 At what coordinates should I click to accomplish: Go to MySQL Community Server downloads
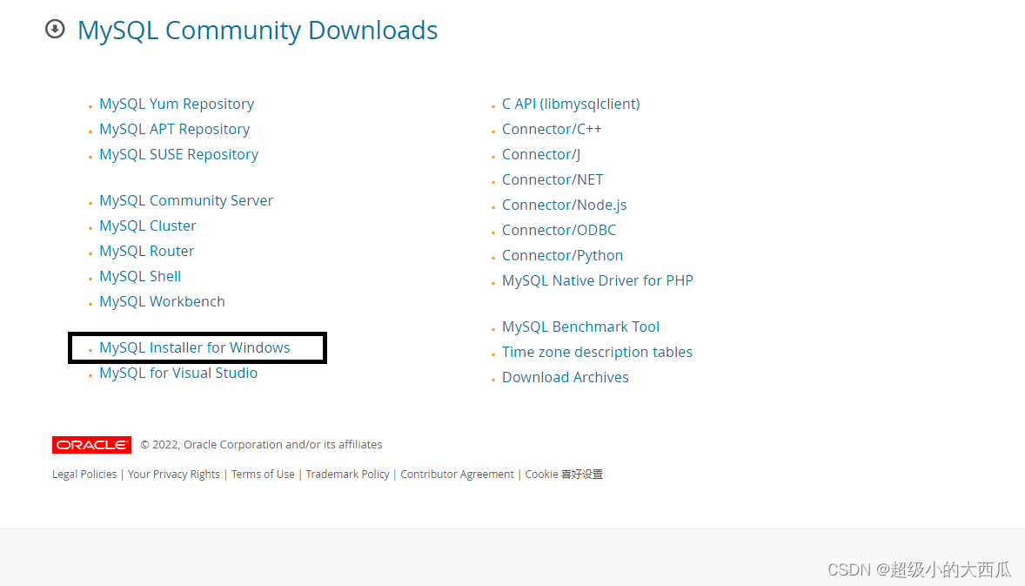pos(186,201)
